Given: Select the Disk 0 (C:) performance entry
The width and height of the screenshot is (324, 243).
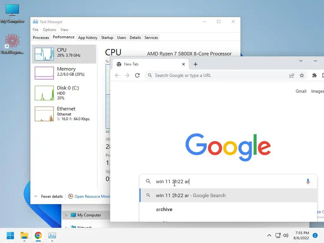Looking at the screenshot, I should pyautogui.click(x=64, y=93).
